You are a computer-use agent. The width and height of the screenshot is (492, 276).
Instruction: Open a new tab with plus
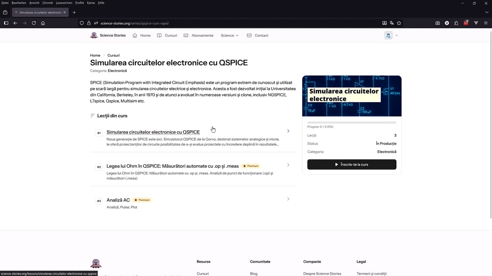(74, 12)
